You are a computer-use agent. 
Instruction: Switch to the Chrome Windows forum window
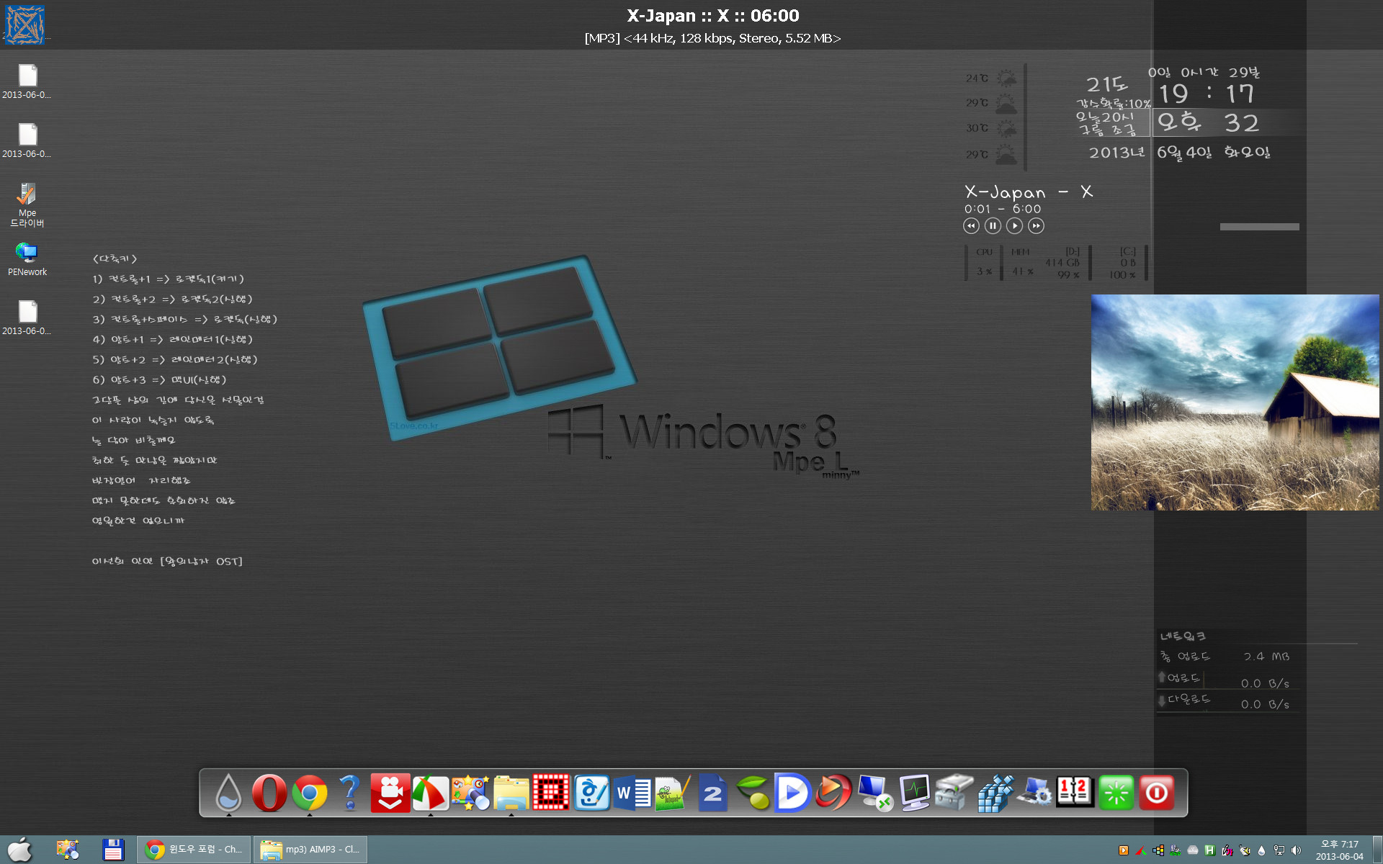(194, 850)
